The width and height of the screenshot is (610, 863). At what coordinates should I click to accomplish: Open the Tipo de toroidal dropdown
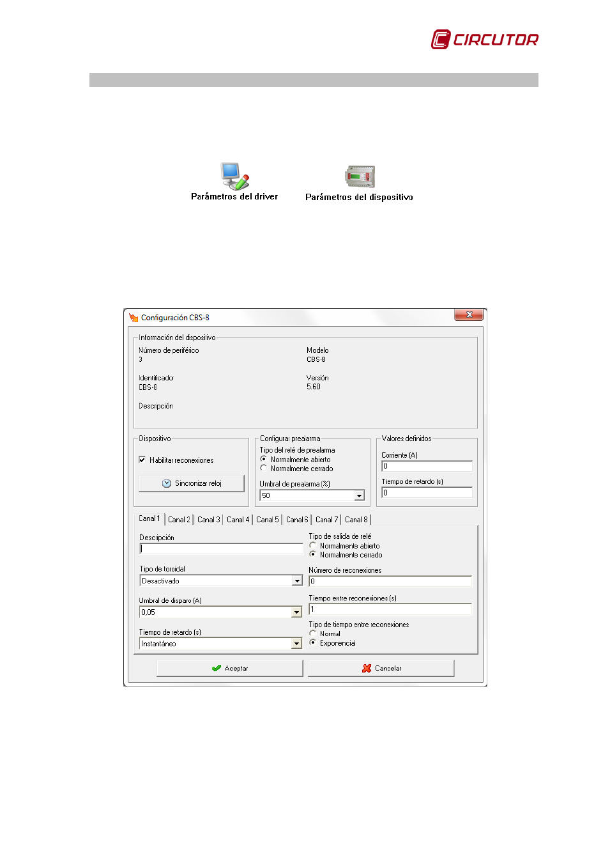coord(297,581)
